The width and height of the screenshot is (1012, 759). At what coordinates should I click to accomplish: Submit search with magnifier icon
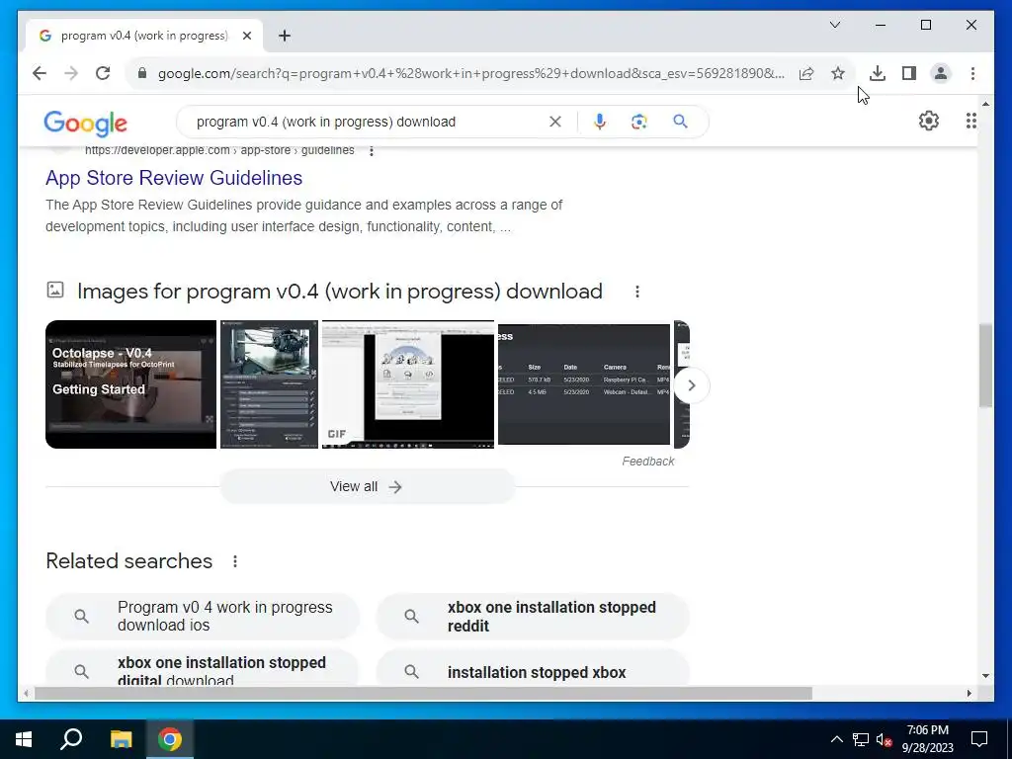tap(680, 122)
